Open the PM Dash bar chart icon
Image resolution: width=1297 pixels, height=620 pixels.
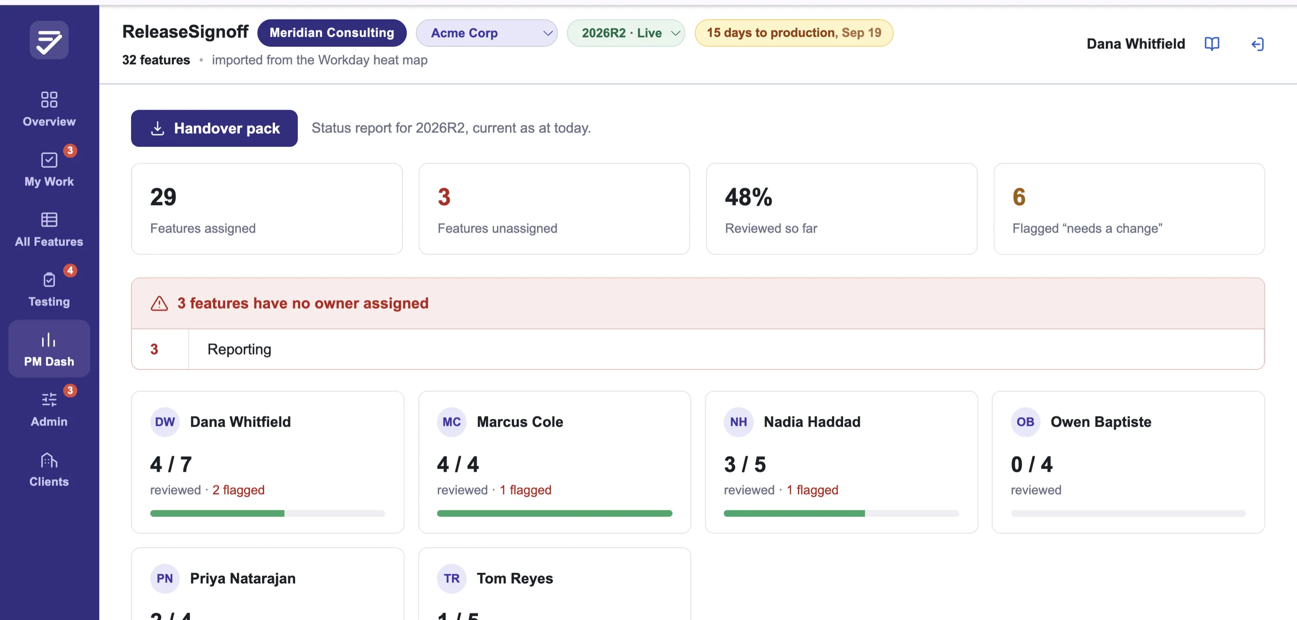tap(49, 340)
